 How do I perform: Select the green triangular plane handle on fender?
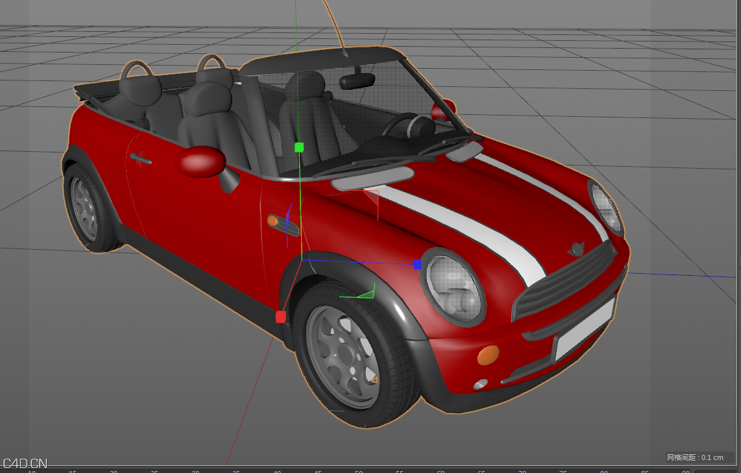367,294
